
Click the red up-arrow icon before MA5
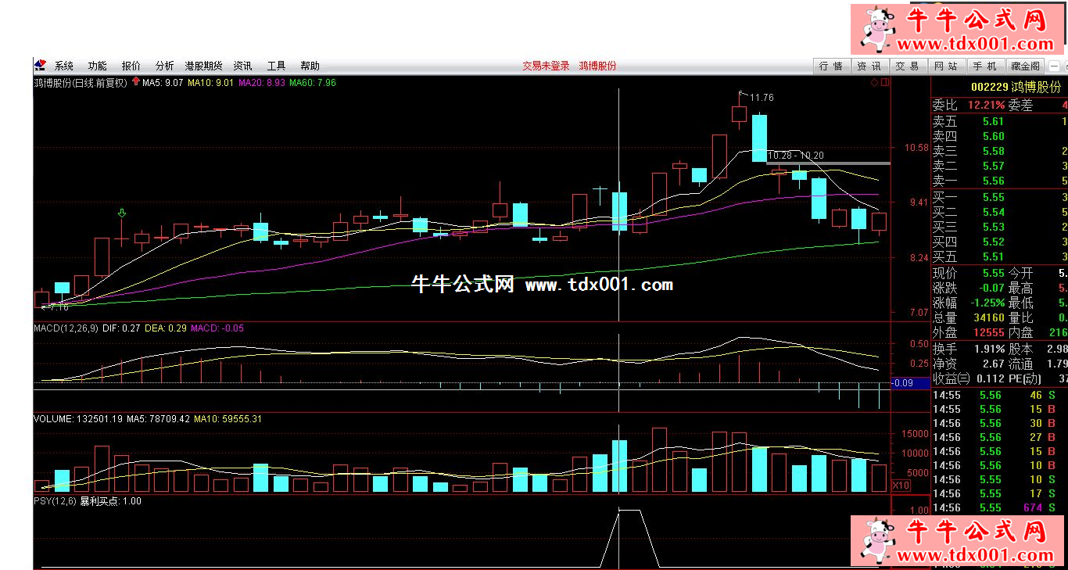point(136,81)
